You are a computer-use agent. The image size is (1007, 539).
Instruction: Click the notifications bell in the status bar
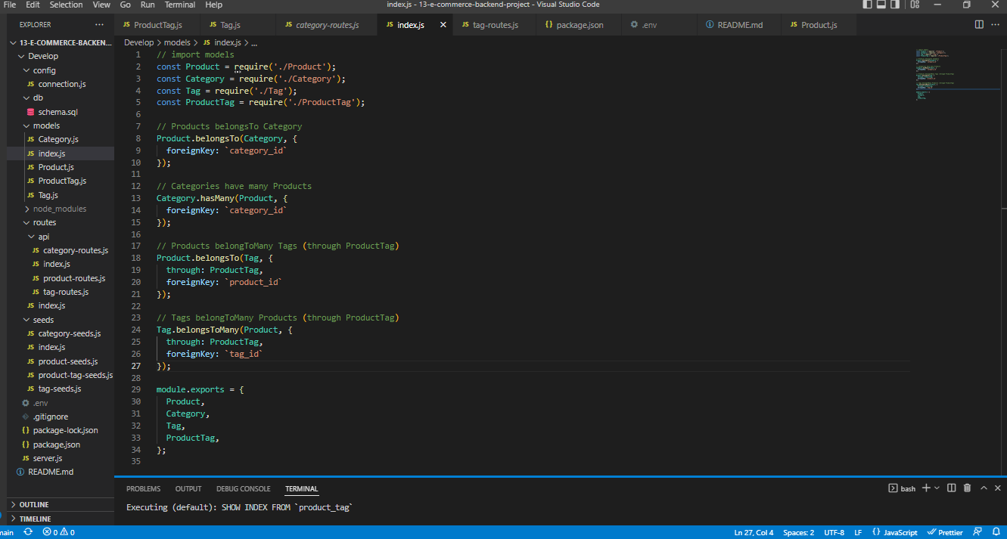pyautogui.click(x=995, y=532)
